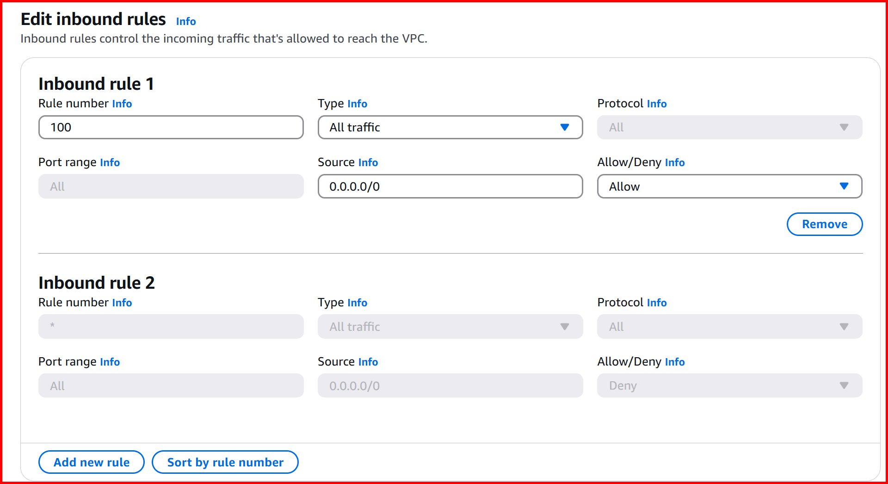Click the Add new rule button
This screenshot has height=484, width=888.
pyautogui.click(x=92, y=462)
